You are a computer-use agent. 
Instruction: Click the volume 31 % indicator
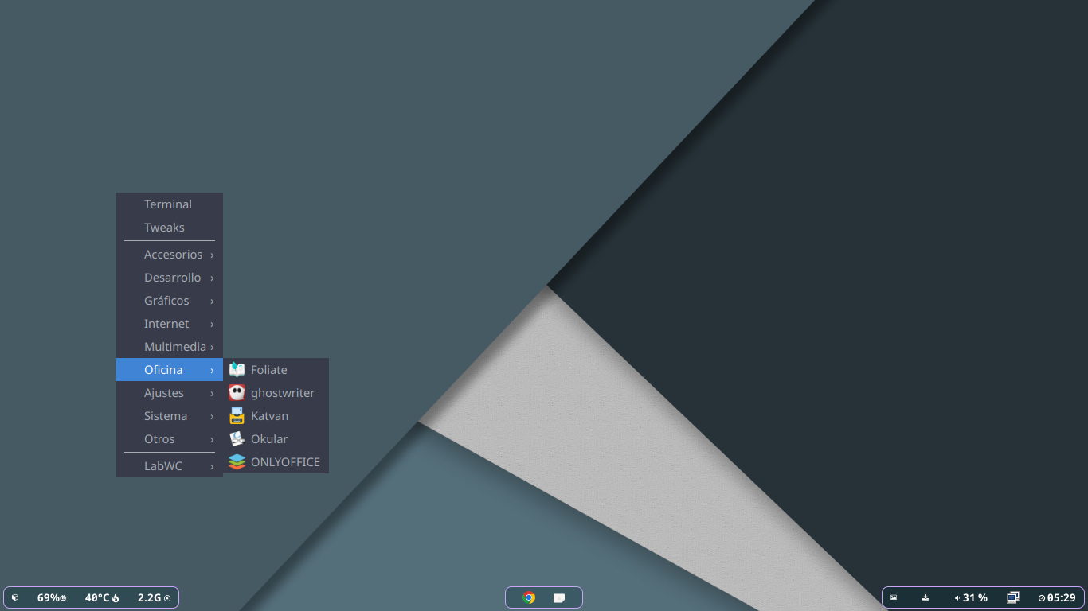(x=971, y=597)
